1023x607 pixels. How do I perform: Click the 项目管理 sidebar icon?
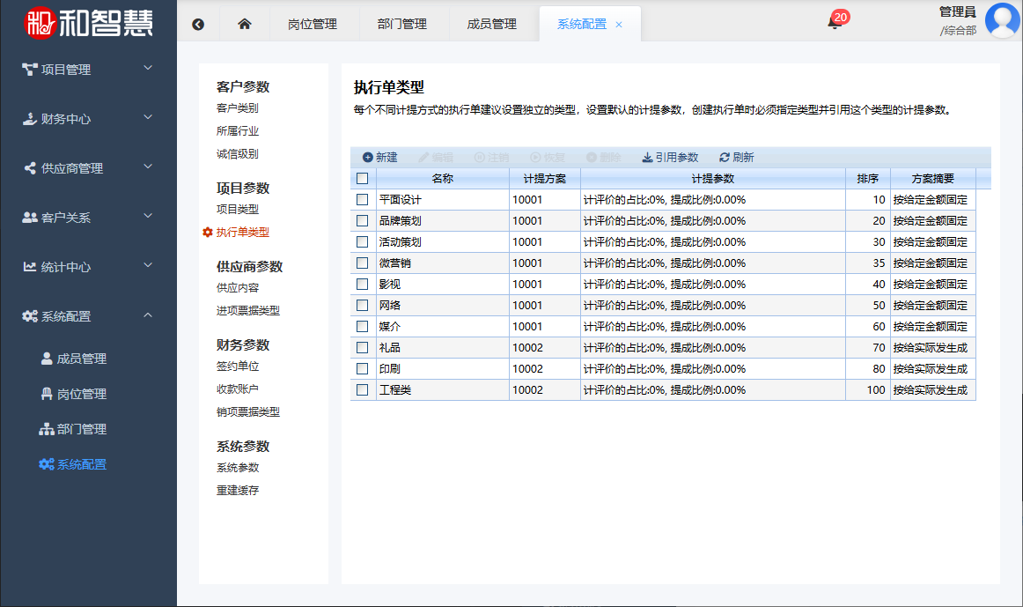[x=29, y=70]
